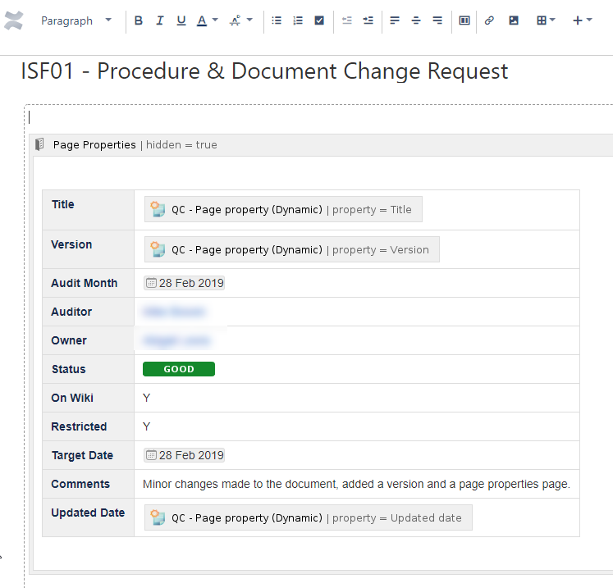The image size is (613, 588).
Task: Click the On Wiki value Y
Action: click(x=147, y=398)
